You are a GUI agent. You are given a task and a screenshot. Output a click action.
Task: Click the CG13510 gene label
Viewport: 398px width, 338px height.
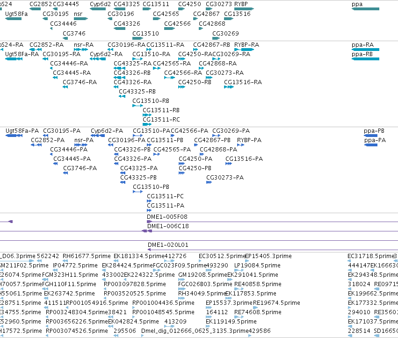(x=146, y=34)
